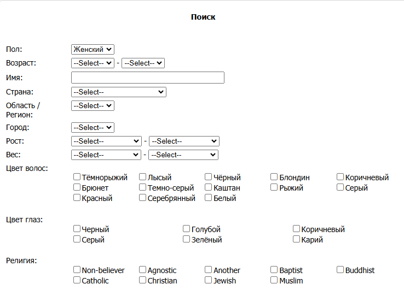Expand the Область / Регион dropdown
This screenshot has width=404, height=290.
(x=93, y=106)
